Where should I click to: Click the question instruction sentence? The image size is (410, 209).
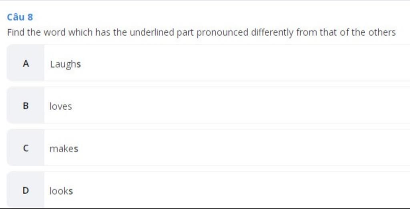[x=201, y=33]
